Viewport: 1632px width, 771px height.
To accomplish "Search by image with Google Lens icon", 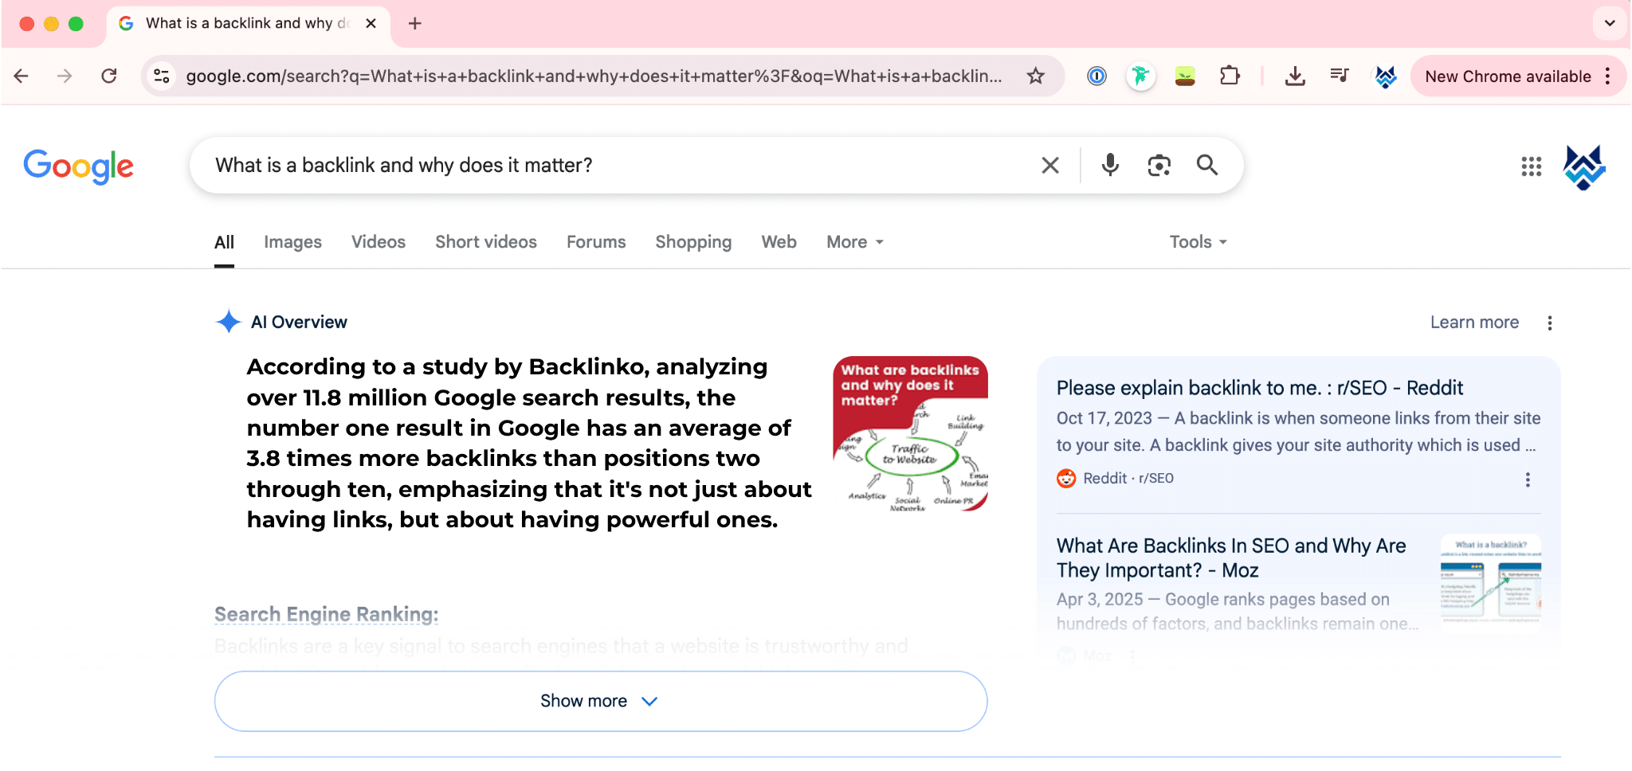I will 1159,165.
